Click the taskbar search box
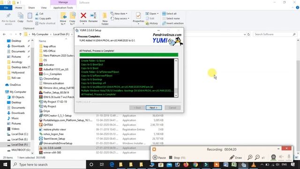The height and width of the screenshot is (169, 300). tap(48, 164)
